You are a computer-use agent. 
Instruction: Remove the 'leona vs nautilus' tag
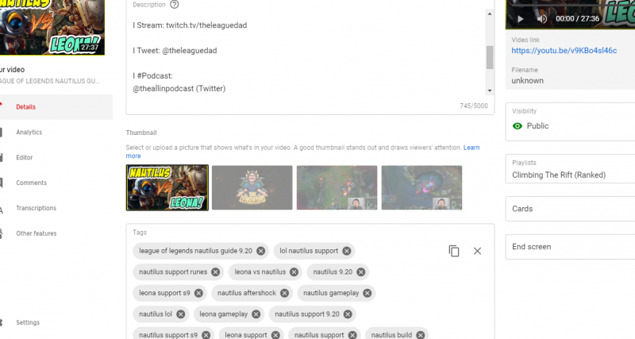click(x=294, y=272)
